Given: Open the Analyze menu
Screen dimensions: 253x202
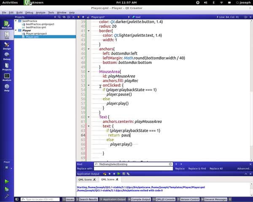Looking at the screenshot, I should click(x=40, y=13).
